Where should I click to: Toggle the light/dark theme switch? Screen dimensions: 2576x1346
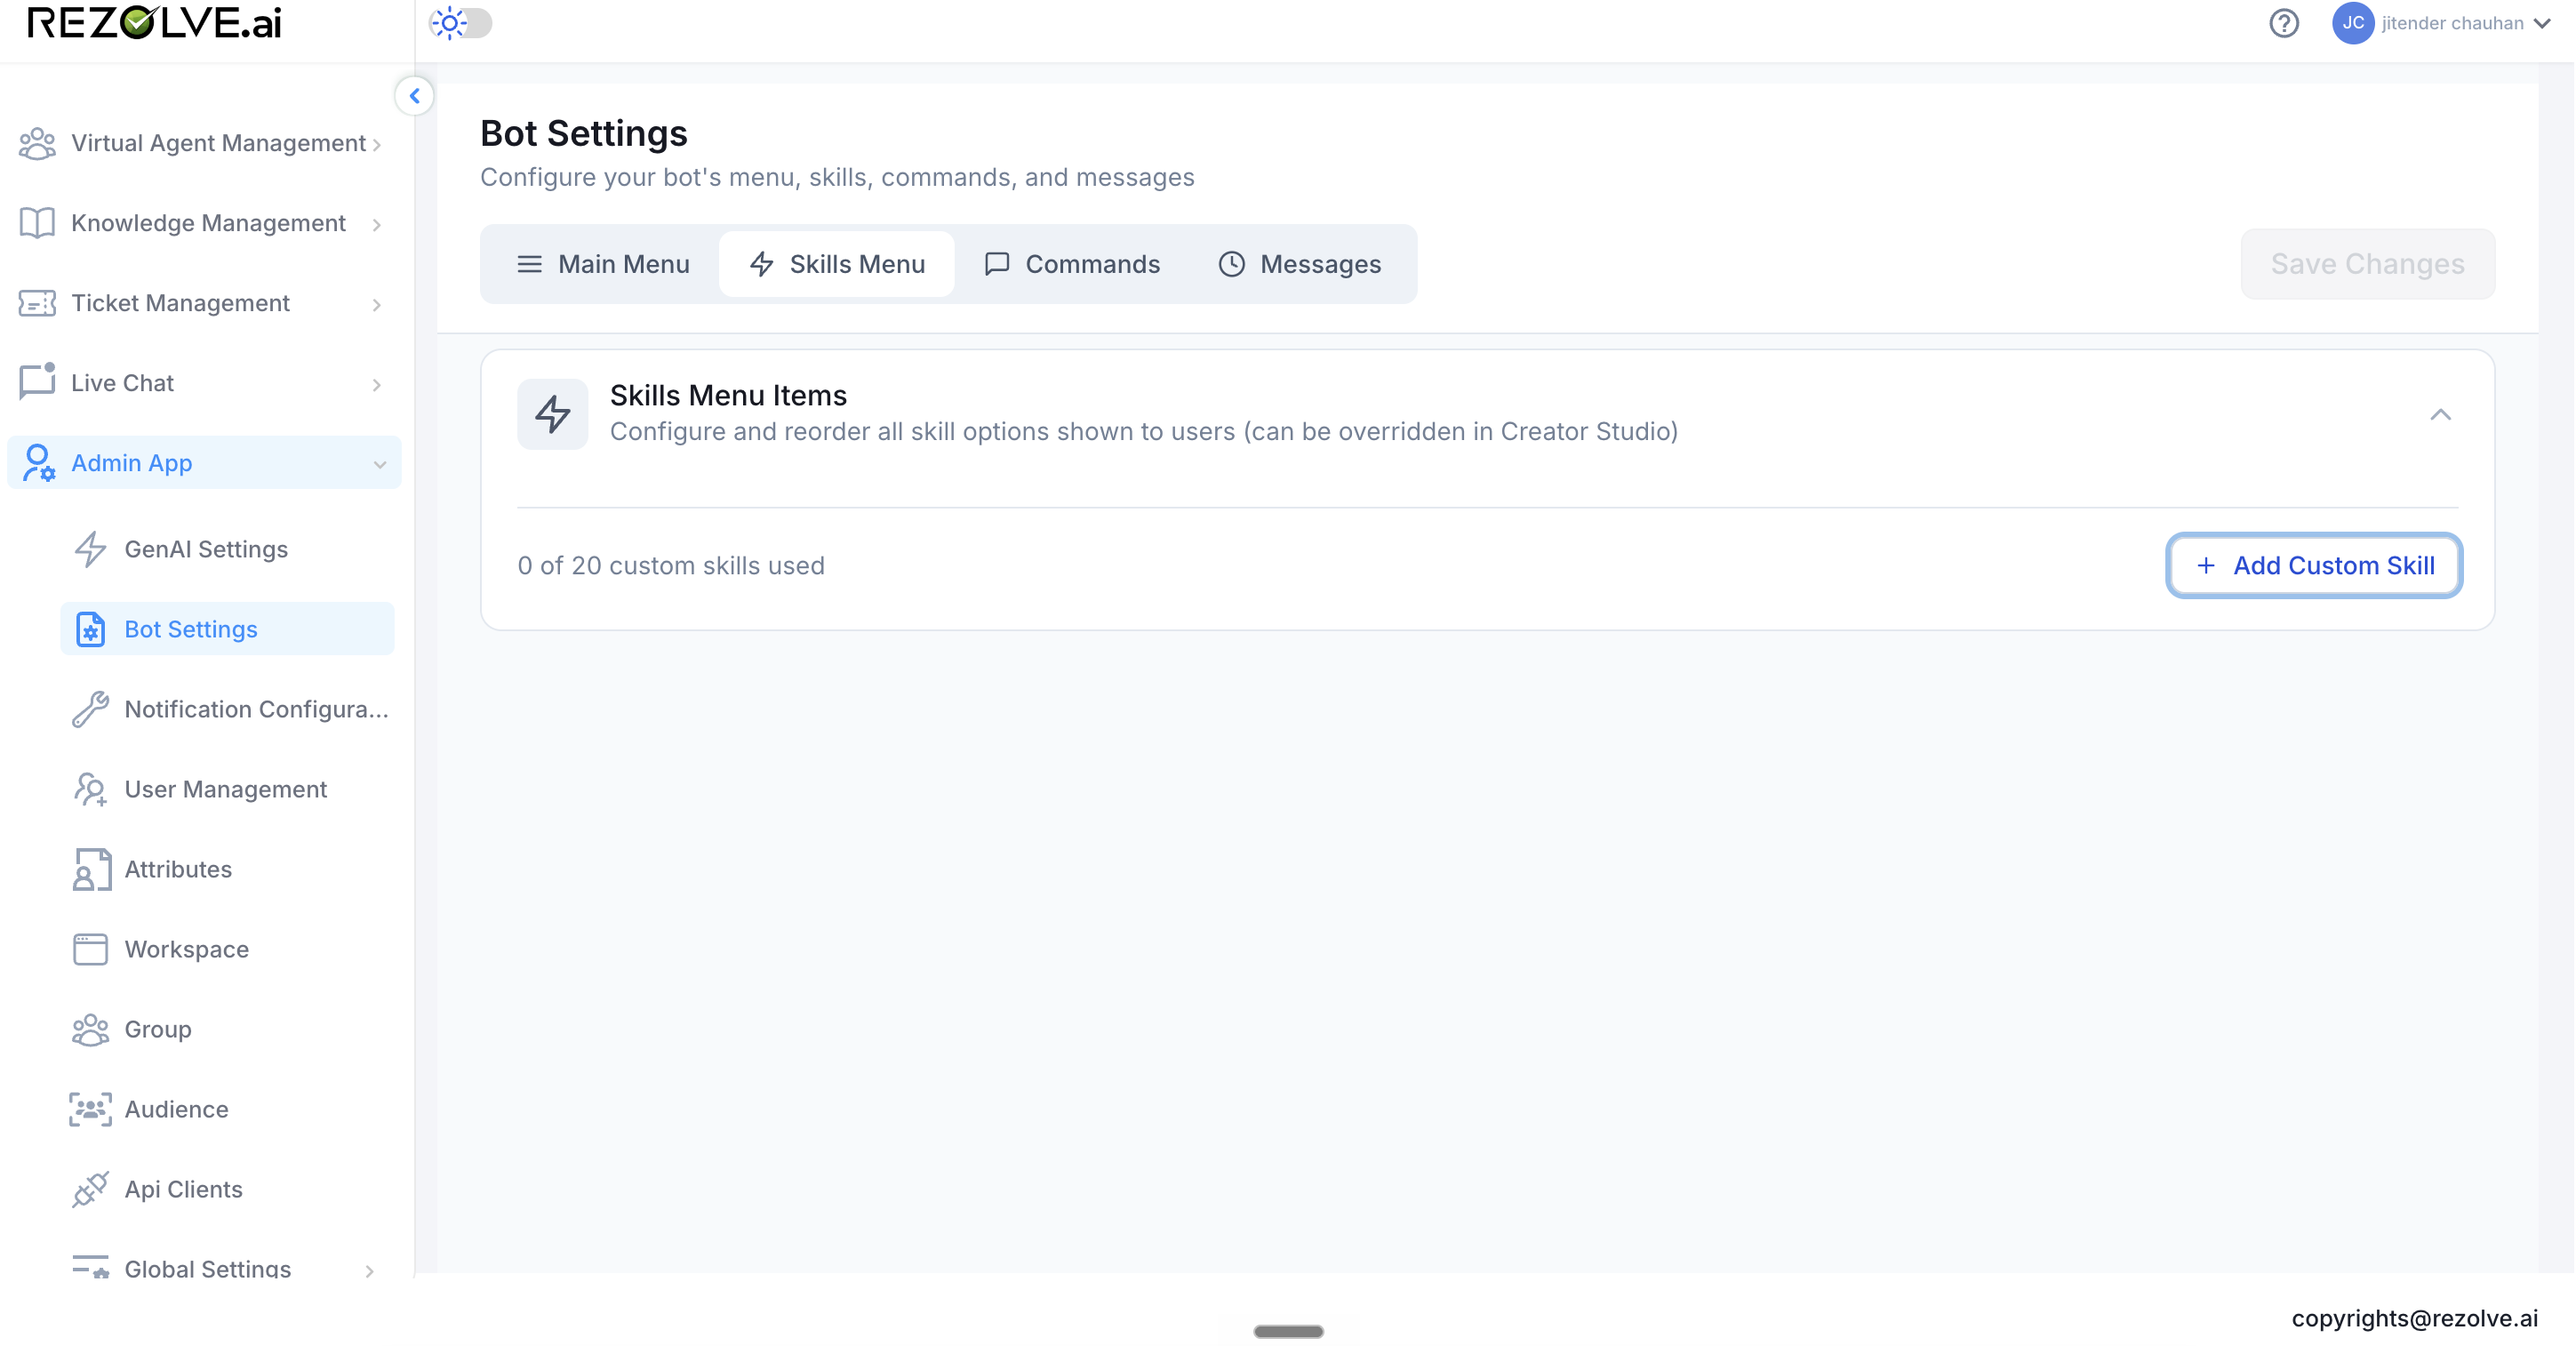461,23
